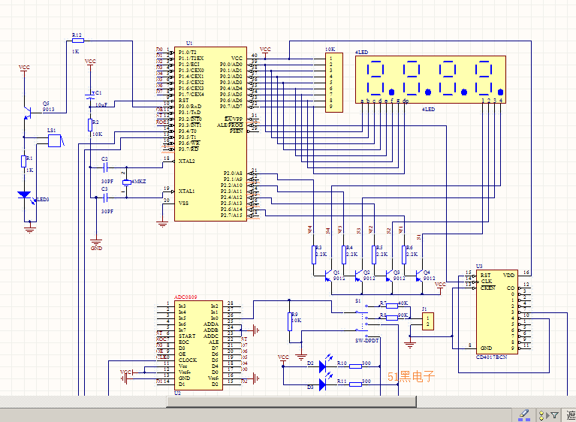The height and width of the screenshot is (422, 576).
Task: Select the CD4017BCN counter chip body
Action: 497,312
